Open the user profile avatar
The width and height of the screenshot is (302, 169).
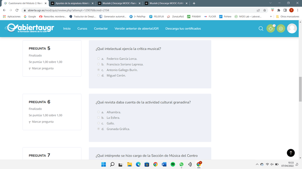tap(292, 29)
